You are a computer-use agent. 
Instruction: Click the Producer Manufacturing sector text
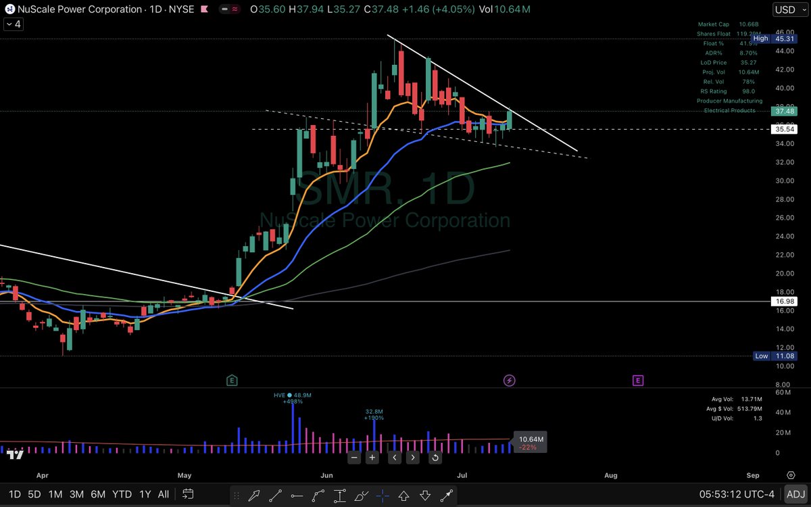[x=729, y=100]
